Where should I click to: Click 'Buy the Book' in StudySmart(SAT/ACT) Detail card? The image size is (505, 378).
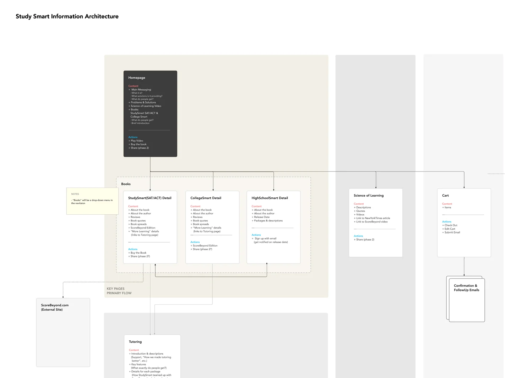point(139,253)
